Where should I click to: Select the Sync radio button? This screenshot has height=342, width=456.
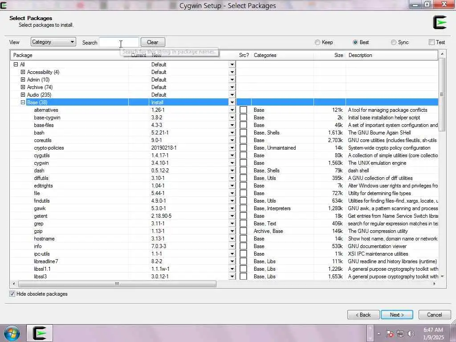(x=394, y=42)
